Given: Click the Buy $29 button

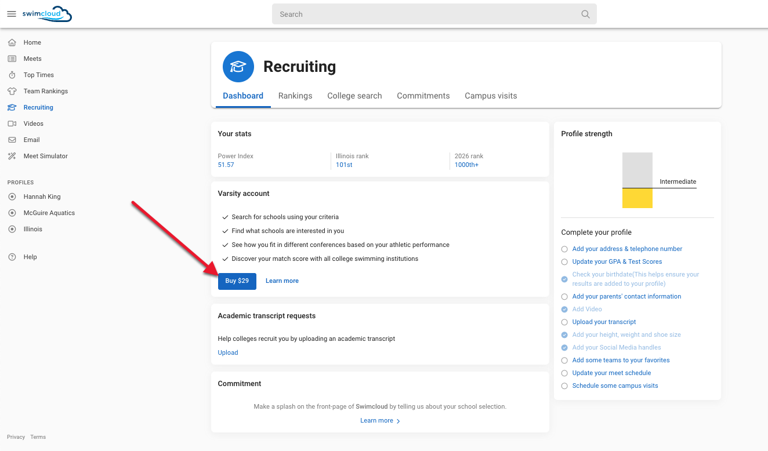Looking at the screenshot, I should pos(237,281).
